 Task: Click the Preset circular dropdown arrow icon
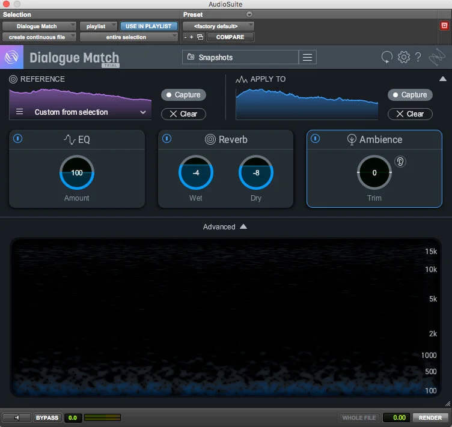(249, 14)
